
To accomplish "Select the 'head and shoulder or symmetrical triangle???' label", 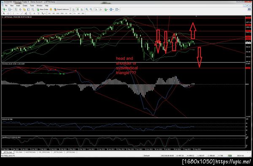I will point(127,66).
